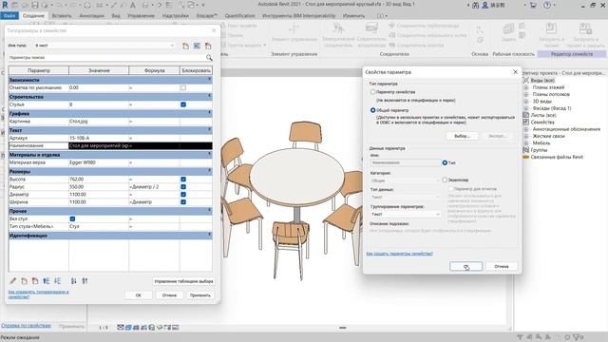Switch to the Вид ribbon tab
This screenshot has width=608, height=342.
click(x=116, y=16)
